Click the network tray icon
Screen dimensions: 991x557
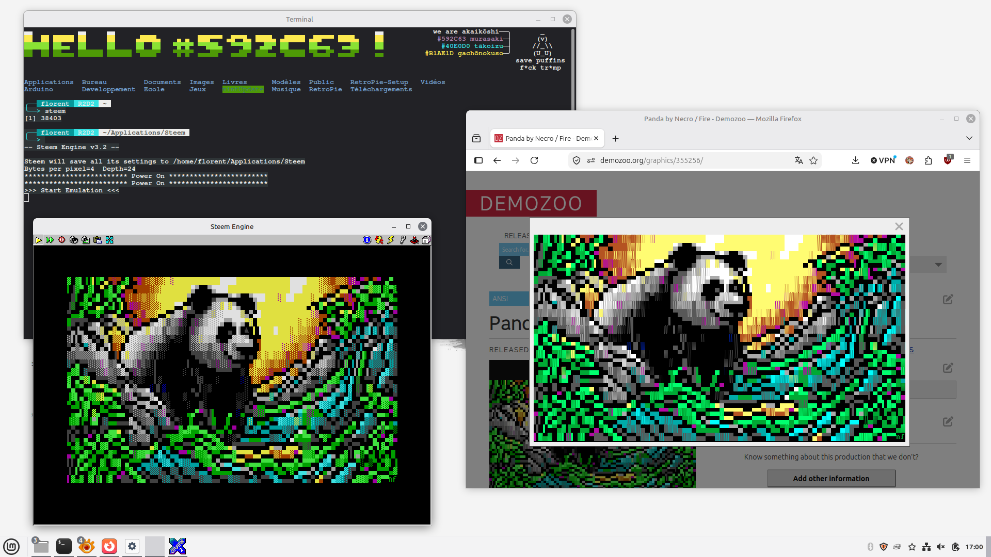tap(926, 547)
